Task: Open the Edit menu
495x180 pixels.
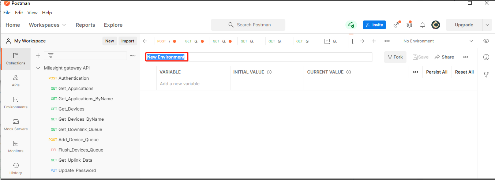Action: tap(19, 12)
